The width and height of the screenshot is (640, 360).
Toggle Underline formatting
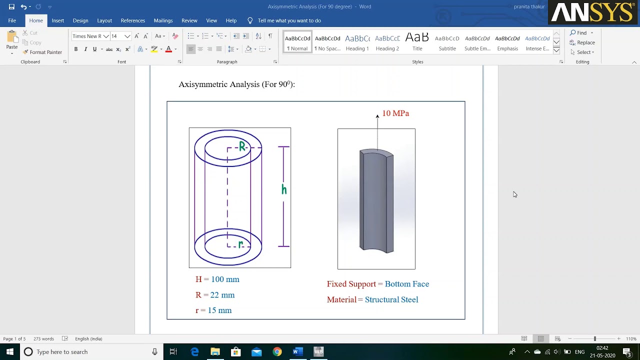pos(94,49)
